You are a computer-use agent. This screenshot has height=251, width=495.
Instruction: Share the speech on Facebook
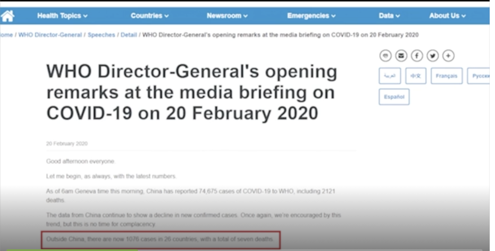[417, 56]
